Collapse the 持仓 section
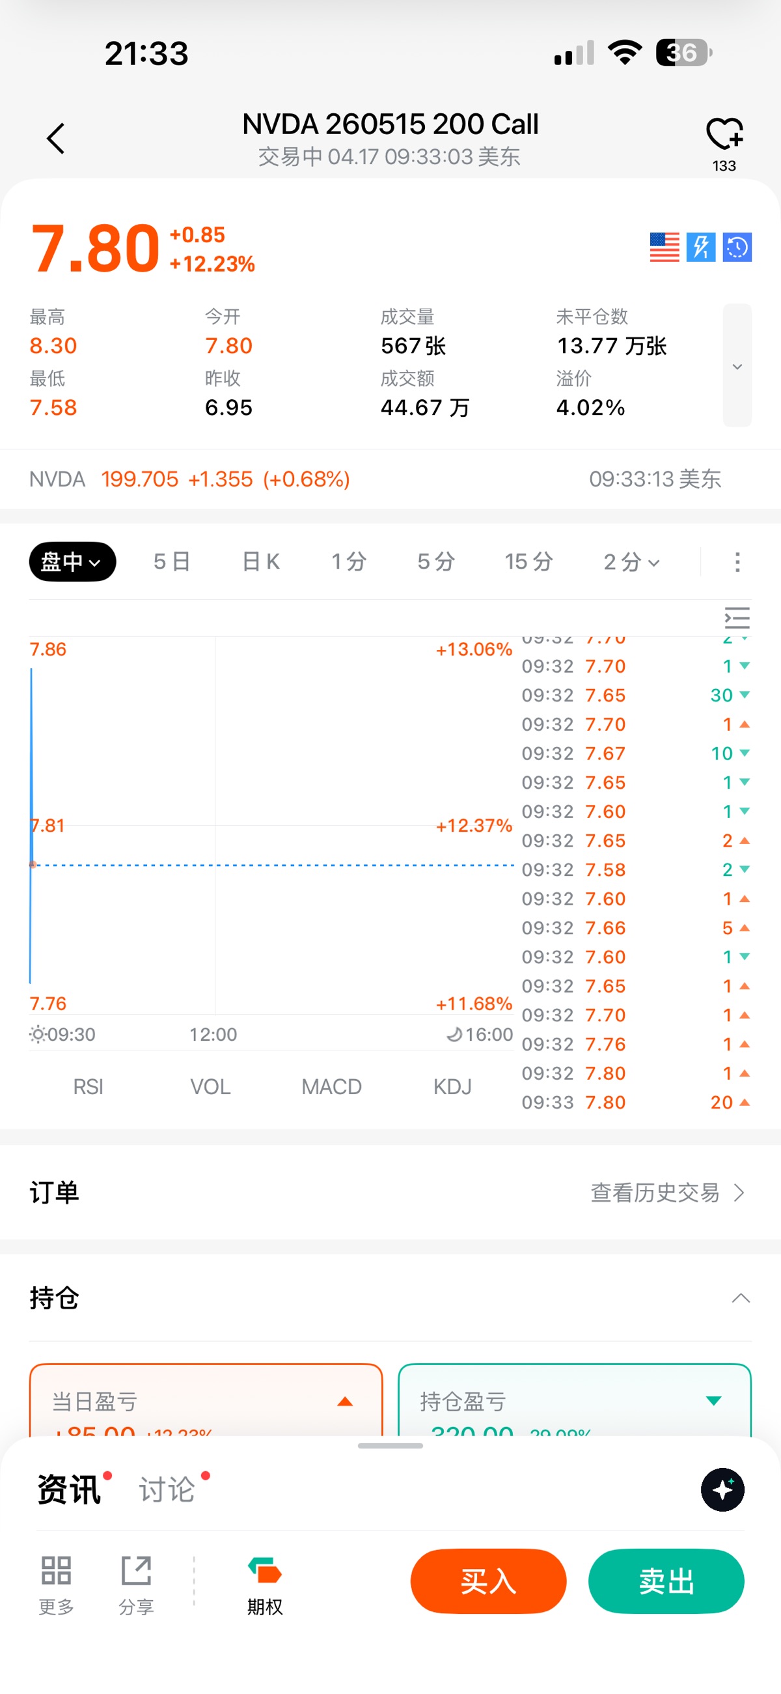781x1694 pixels. pyautogui.click(x=740, y=1298)
